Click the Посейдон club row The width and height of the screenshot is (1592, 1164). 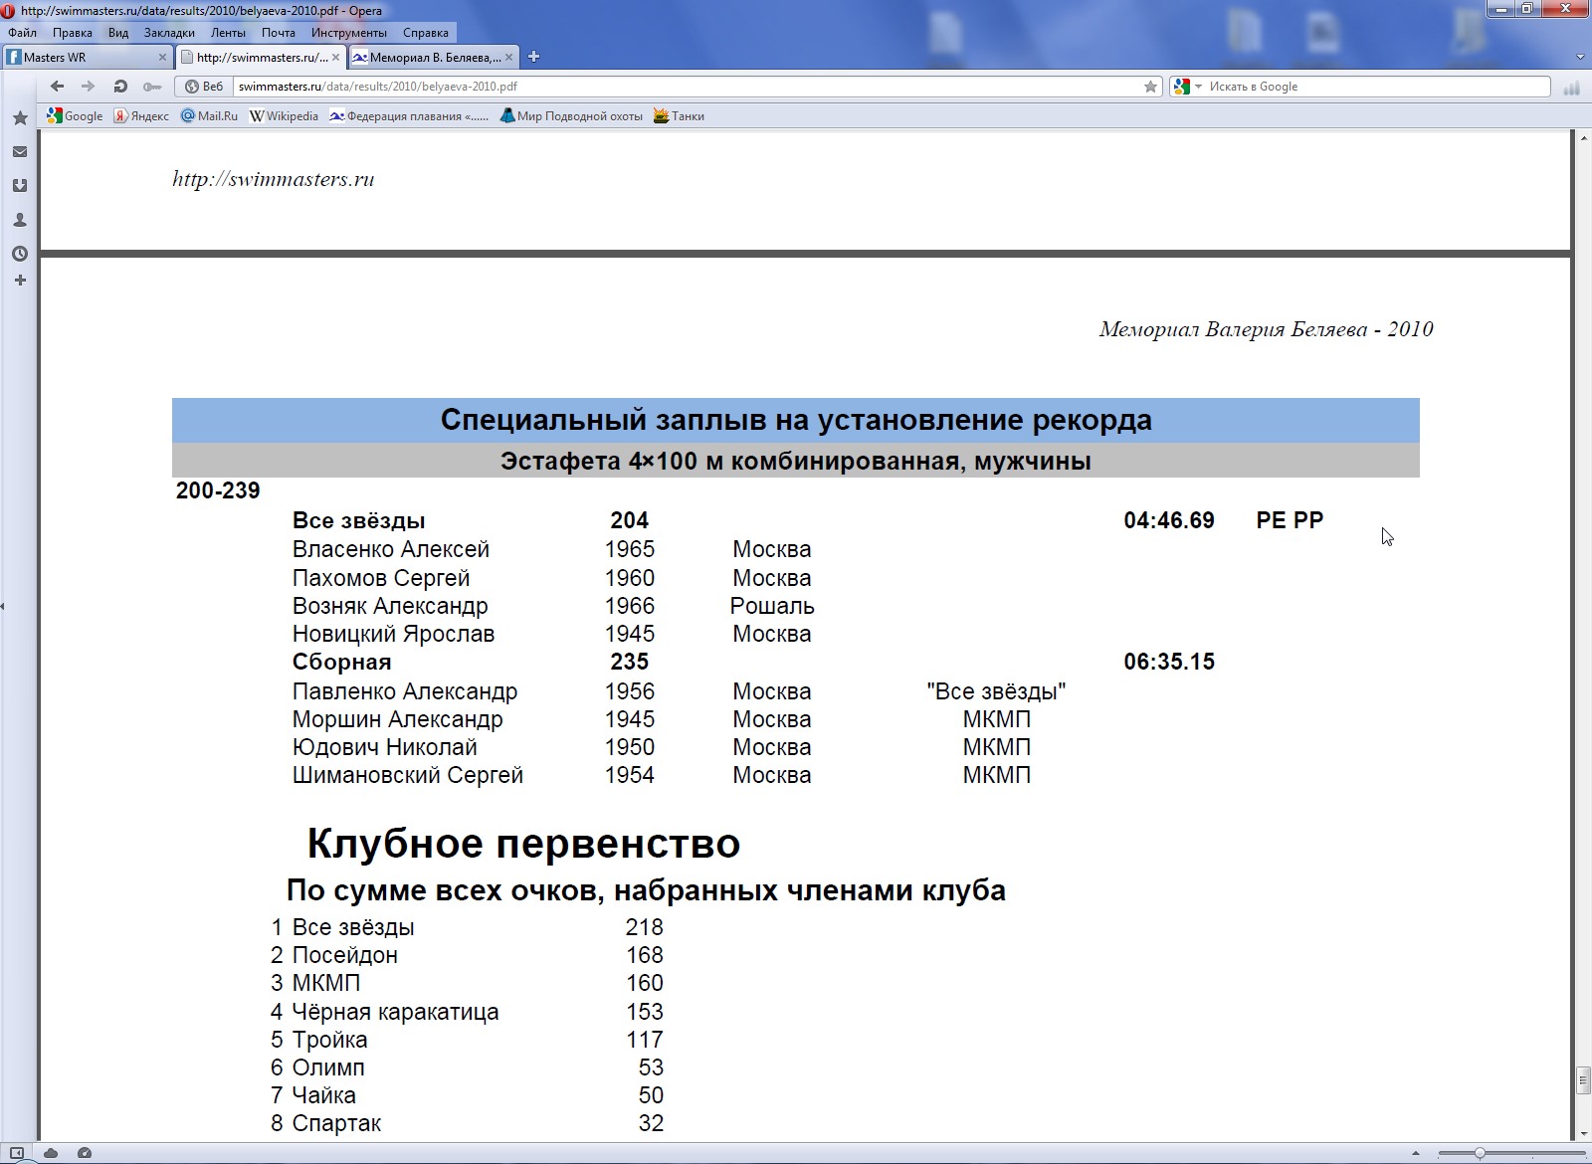click(x=467, y=955)
